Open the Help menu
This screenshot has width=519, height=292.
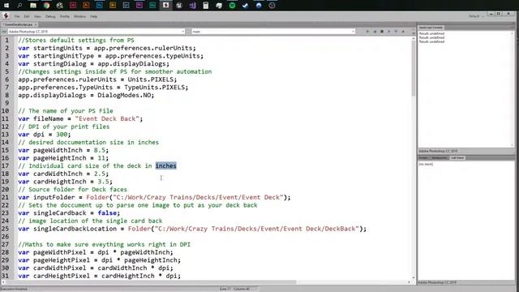[94, 16]
